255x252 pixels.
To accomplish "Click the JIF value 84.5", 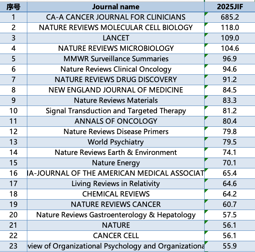I will [x=230, y=90].
